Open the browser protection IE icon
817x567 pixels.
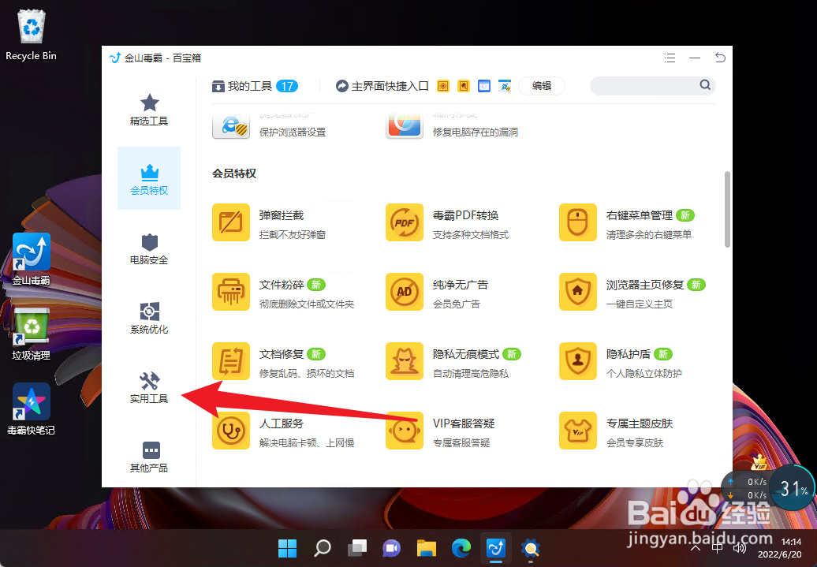click(231, 125)
